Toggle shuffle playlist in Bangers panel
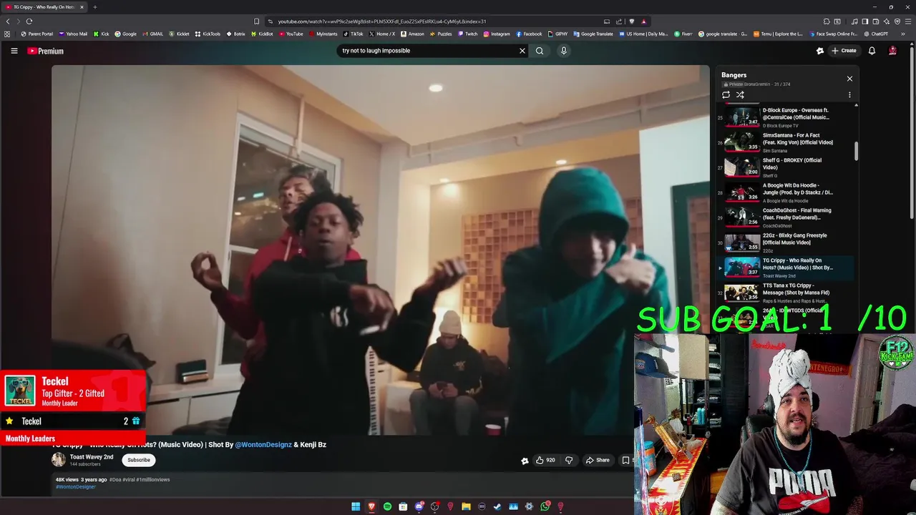The height and width of the screenshot is (515, 916). (740, 94)
